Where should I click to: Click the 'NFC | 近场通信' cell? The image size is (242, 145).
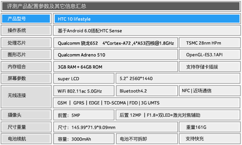pos(210,91)
